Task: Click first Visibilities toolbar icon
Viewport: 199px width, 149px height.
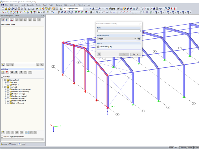Action: [3, 72]
